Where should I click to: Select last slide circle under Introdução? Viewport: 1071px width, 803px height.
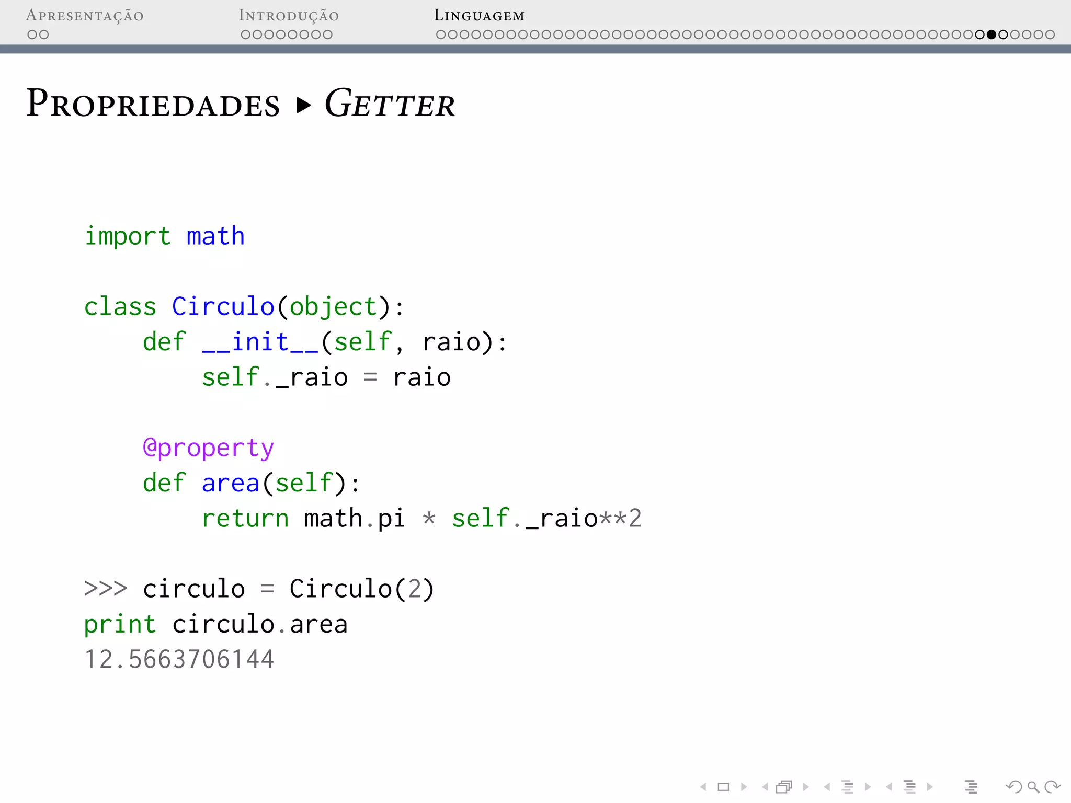(x=327, y=35)
